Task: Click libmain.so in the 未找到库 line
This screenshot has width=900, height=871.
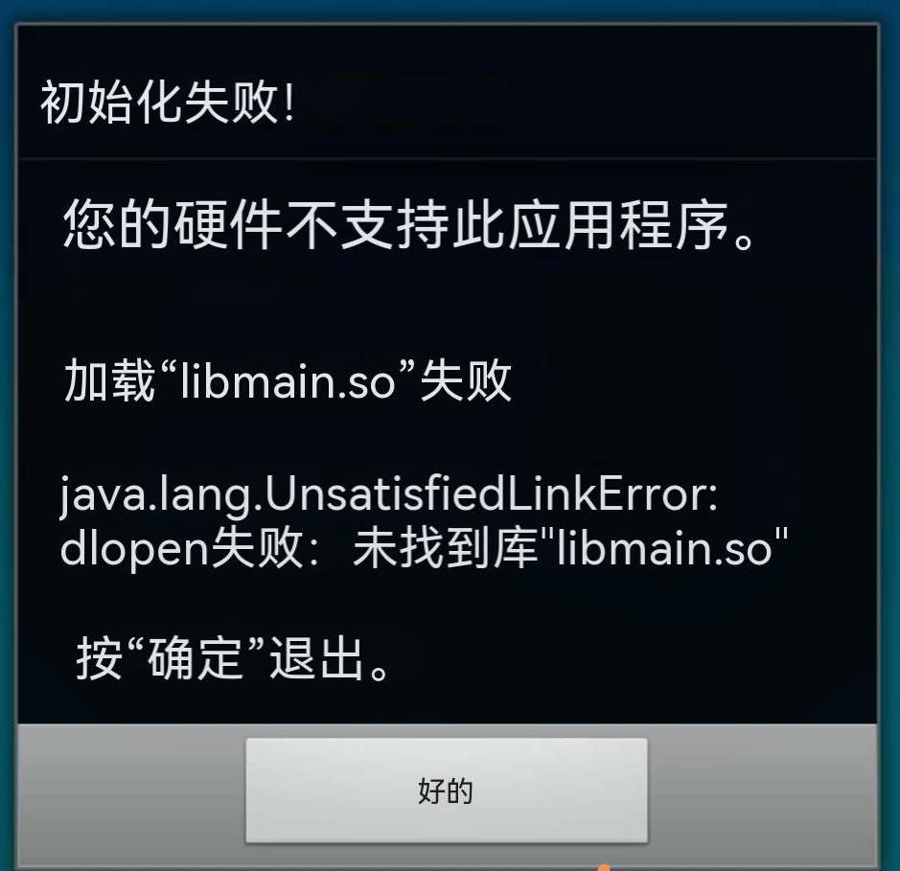Action: (x=664, y=547)
